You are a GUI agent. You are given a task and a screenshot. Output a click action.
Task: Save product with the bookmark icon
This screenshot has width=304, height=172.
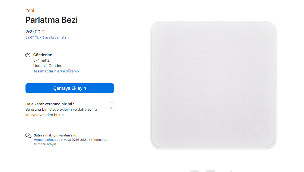pos(112,106)
